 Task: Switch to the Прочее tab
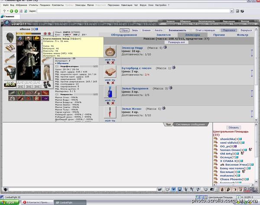coord(219,35)
